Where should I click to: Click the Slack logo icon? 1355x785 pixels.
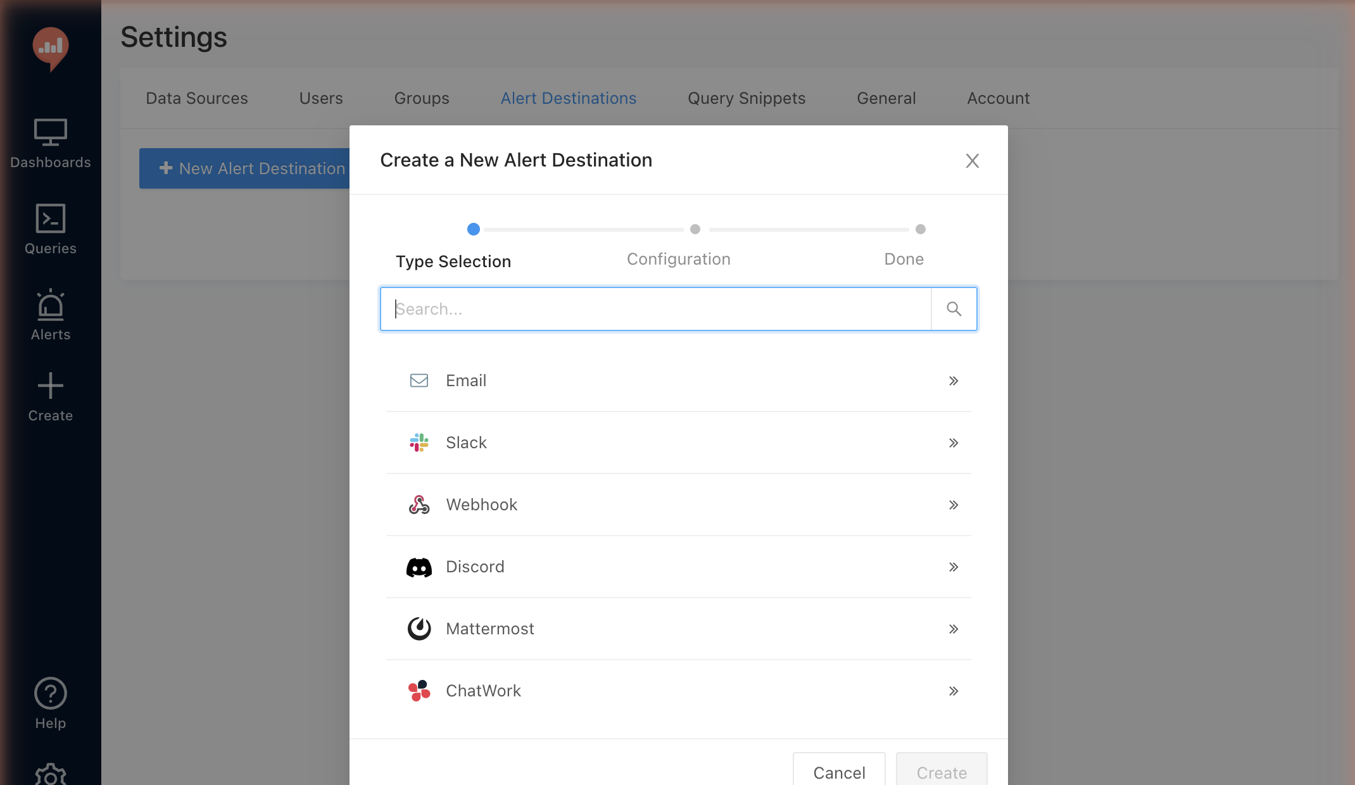coord(419,443)
